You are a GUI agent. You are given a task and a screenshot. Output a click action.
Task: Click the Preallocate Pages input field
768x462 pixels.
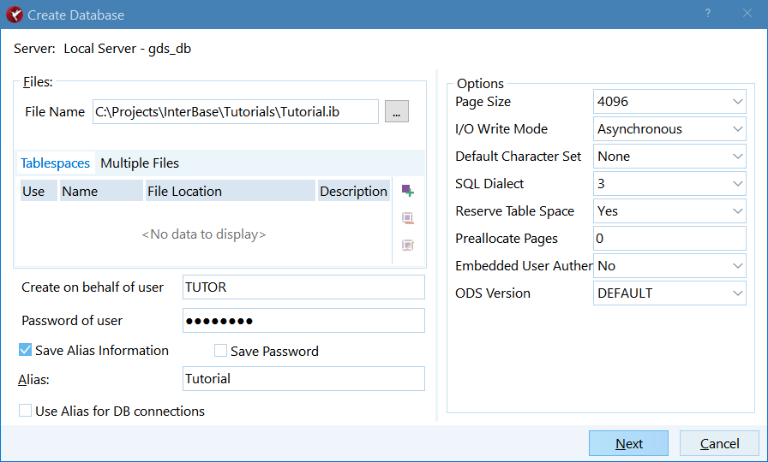click(x=669, y=239)
